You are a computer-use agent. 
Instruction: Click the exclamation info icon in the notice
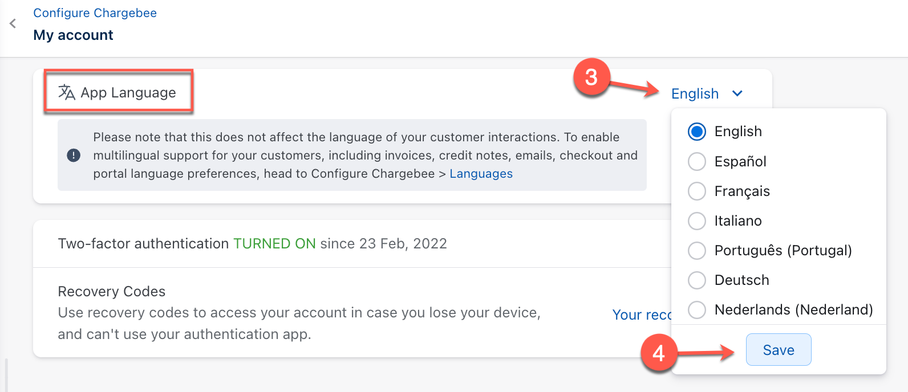74,155
